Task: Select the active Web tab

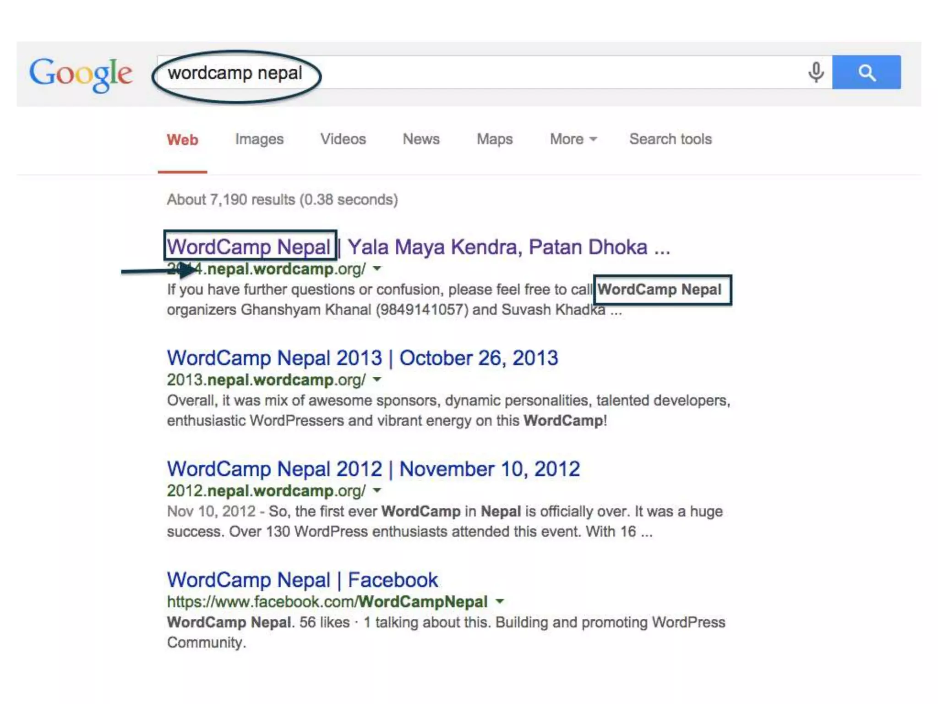Action: (x=182, y=140)
